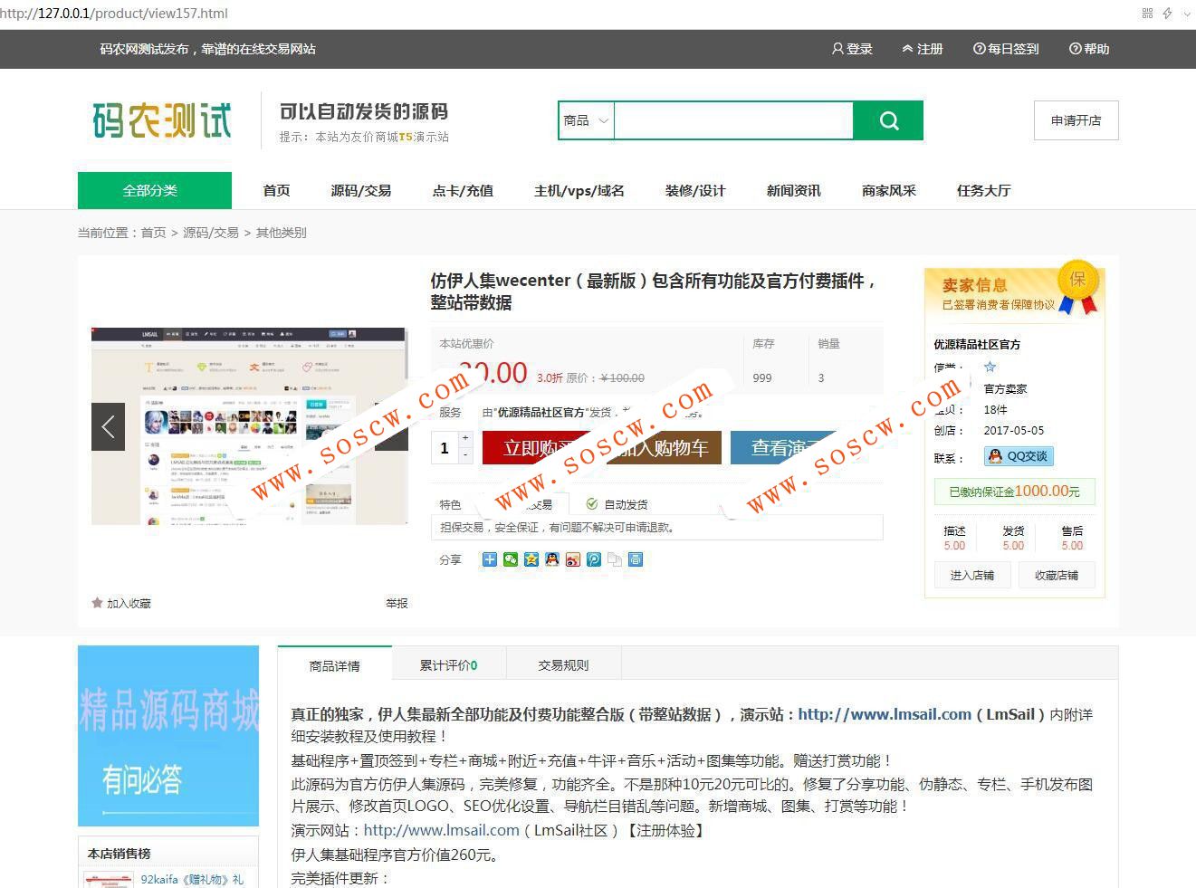The height and width of the screenshot is (888, 1196).
Task: Click the browser grid apps icon
Action: click(x=1147, y=14)
